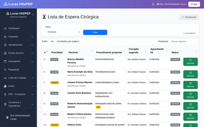Click the #9 waitlist entry link
Screen dimensions: 204x127
pyautogui.click(x=44, y=59)
